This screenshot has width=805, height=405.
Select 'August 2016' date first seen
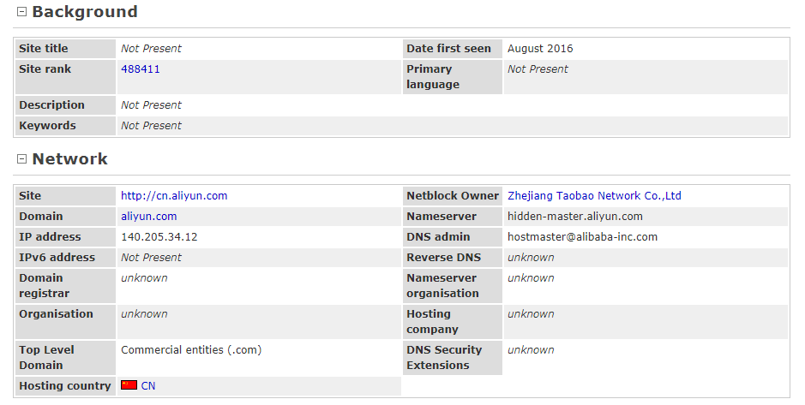click(540, 49)
